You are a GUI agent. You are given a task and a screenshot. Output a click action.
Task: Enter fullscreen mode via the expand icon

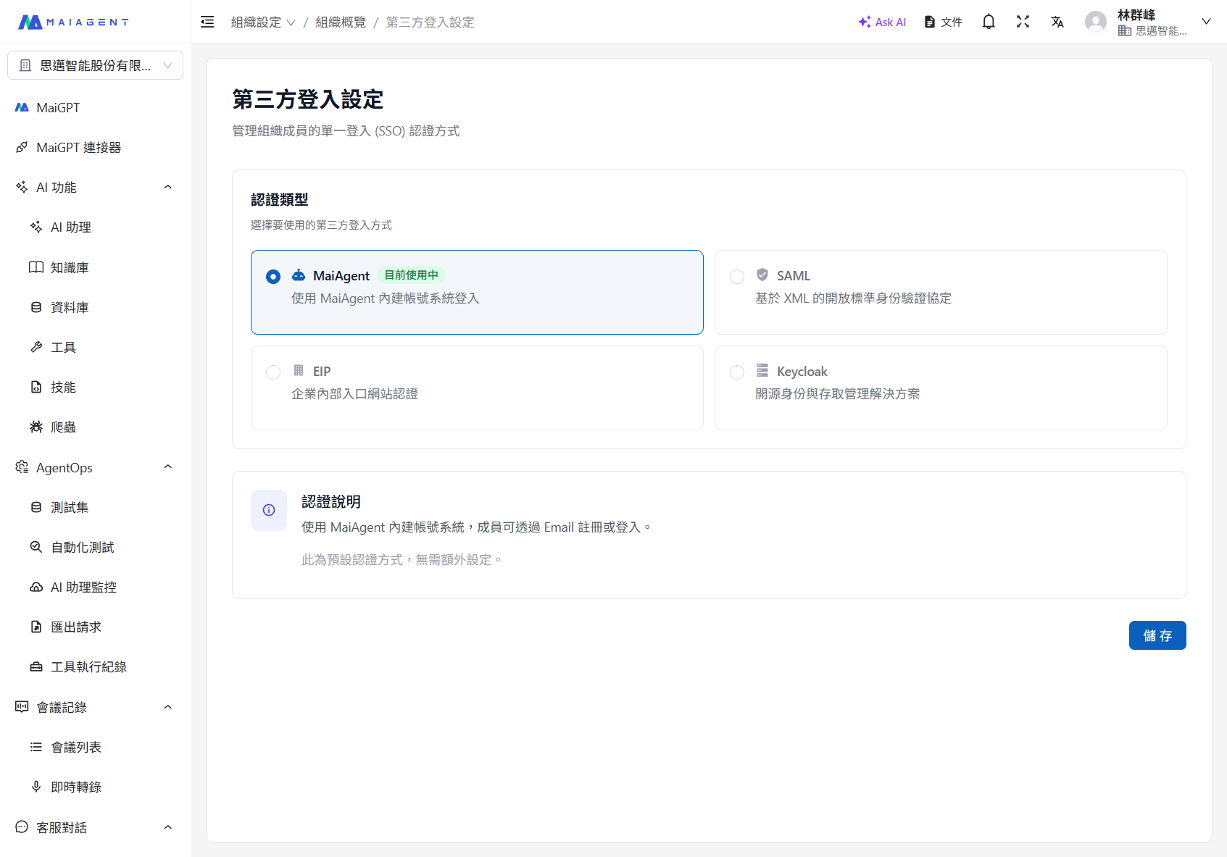click(1023, 22)
